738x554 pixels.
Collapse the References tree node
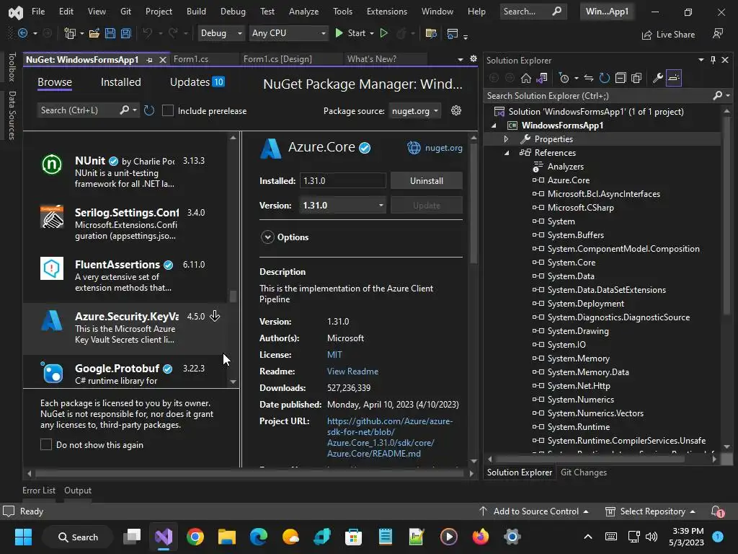point(507,153)
